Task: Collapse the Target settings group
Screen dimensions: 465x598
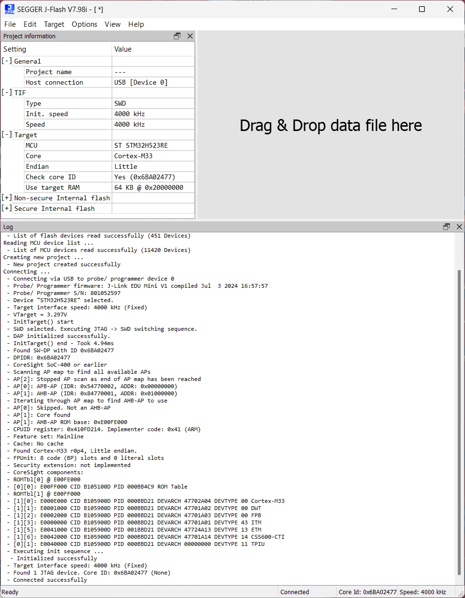Action: pyautogui.click(x=7, y=135)
